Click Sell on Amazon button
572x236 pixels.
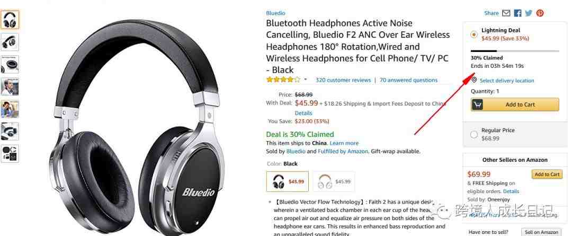[542, 232]
